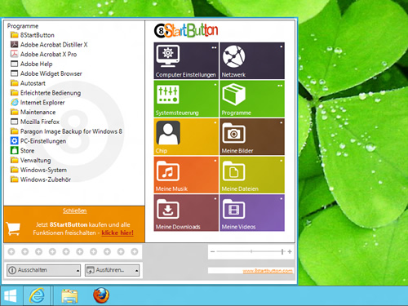Open the Meine Musik tile
The height and width of the screenshot is (306, 408).
coord(186,175)
